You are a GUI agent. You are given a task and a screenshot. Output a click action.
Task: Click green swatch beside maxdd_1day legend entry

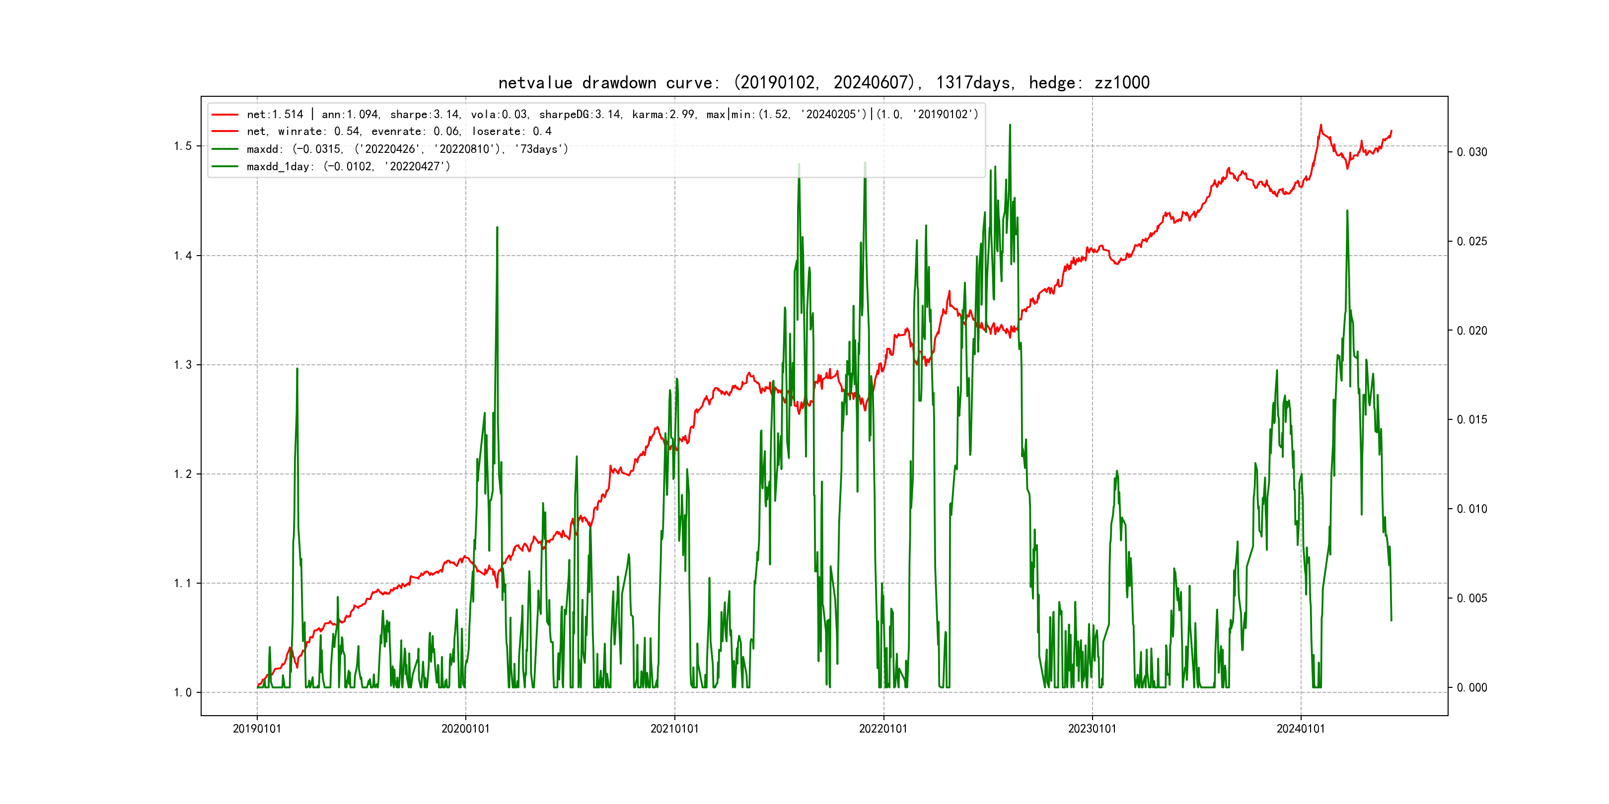[x=225, y=167]
